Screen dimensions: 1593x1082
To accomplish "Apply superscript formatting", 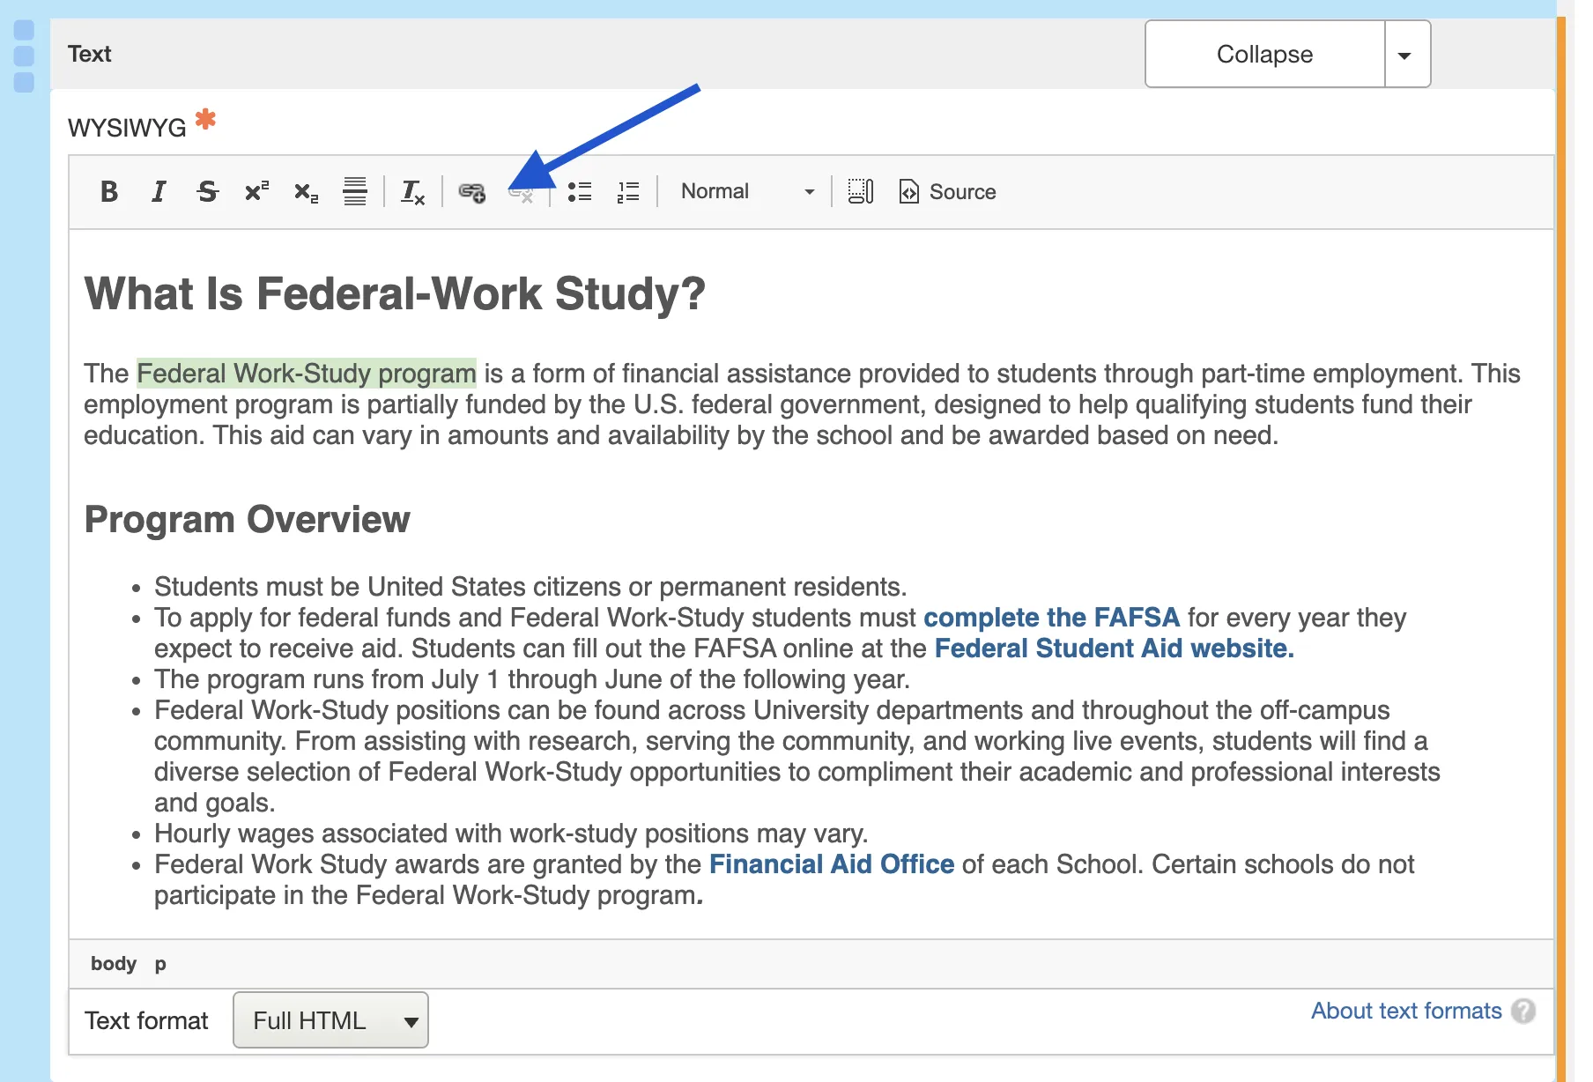I will click(257, 191).
